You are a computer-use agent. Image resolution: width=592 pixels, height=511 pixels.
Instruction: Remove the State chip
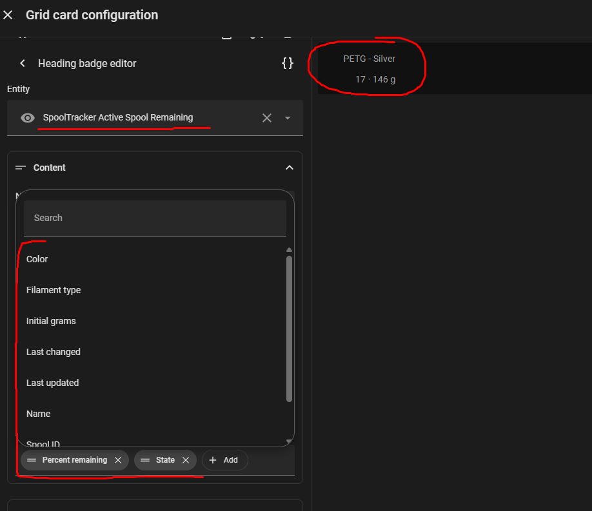tap(186, 460)
